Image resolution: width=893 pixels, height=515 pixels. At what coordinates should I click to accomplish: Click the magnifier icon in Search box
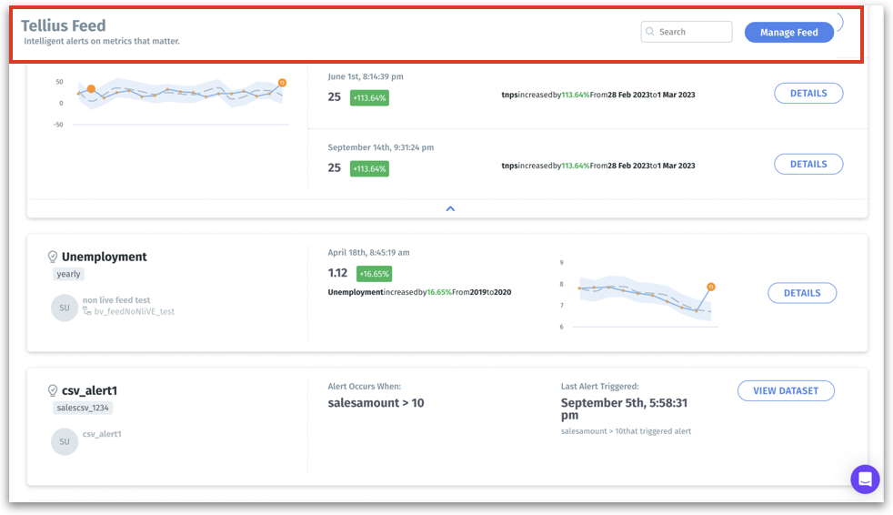pyautogui.click(x=650, y=32)
